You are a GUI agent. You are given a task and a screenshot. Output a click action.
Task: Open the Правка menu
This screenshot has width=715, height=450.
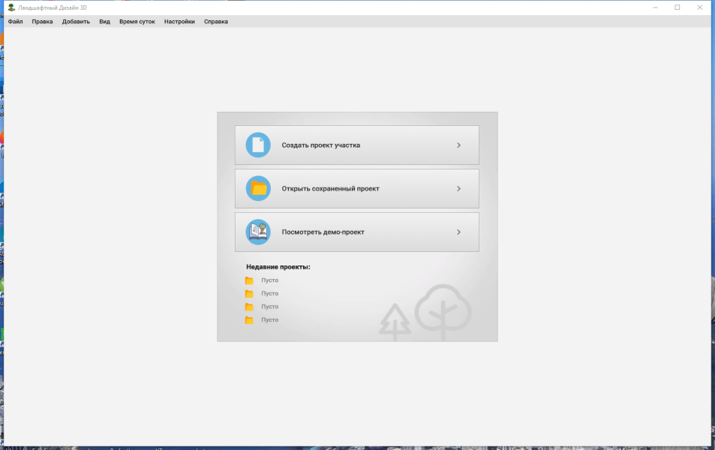(43, 22)
